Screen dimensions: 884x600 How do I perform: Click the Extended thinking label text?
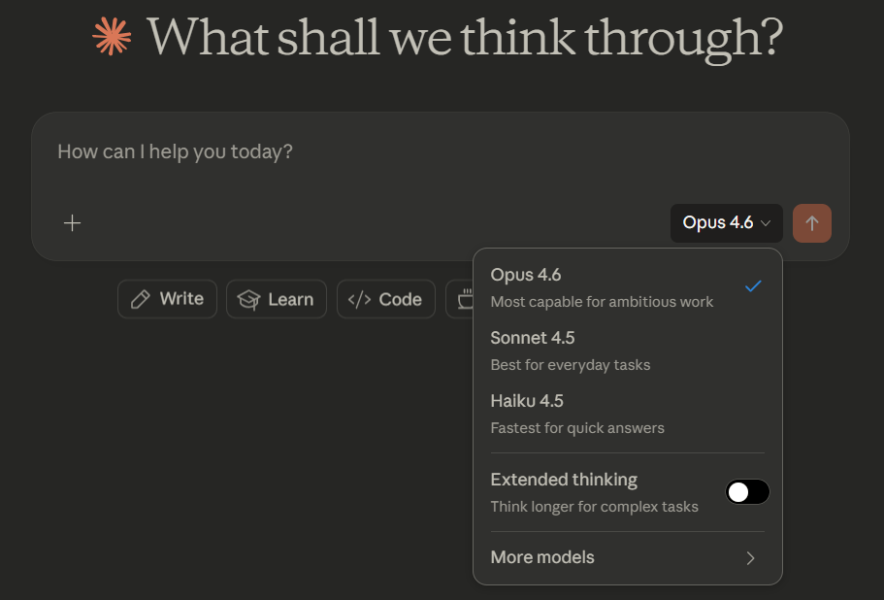pyautogui.click(x=564, y=480)
